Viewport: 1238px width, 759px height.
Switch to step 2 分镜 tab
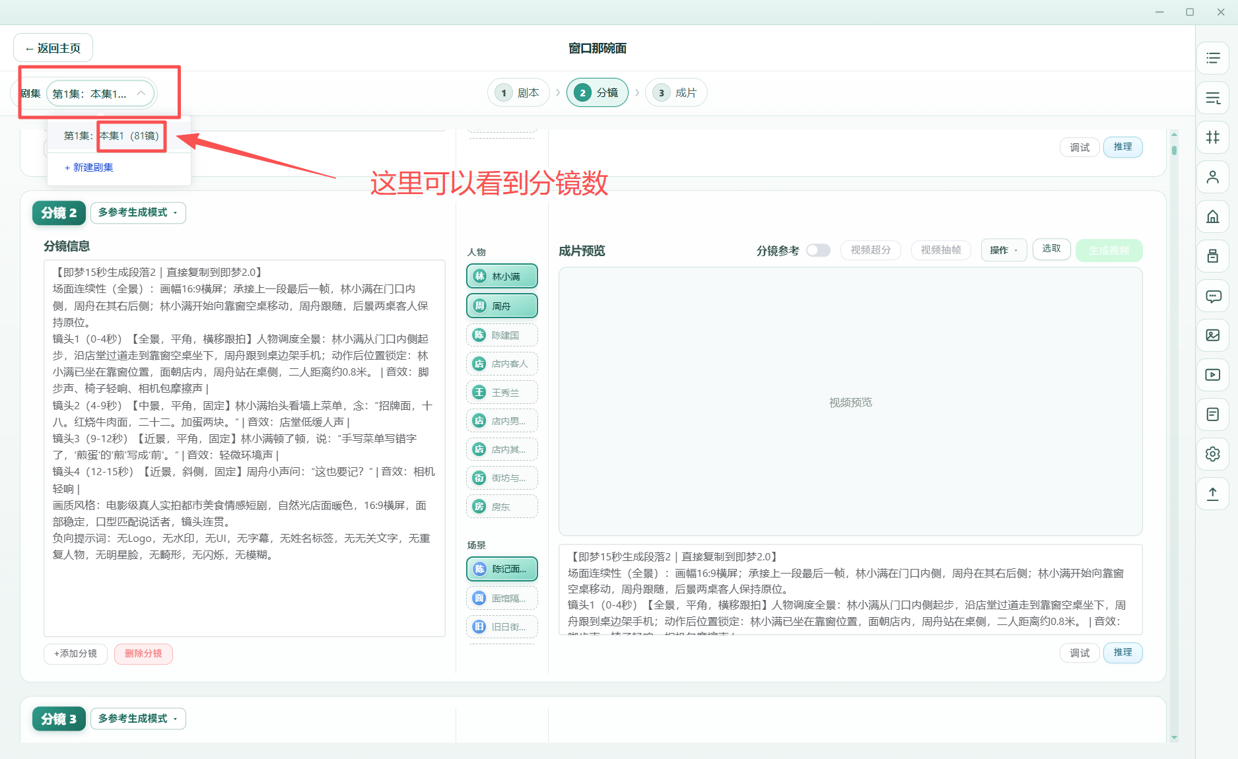pyautogui.click(x=597, y=93)
